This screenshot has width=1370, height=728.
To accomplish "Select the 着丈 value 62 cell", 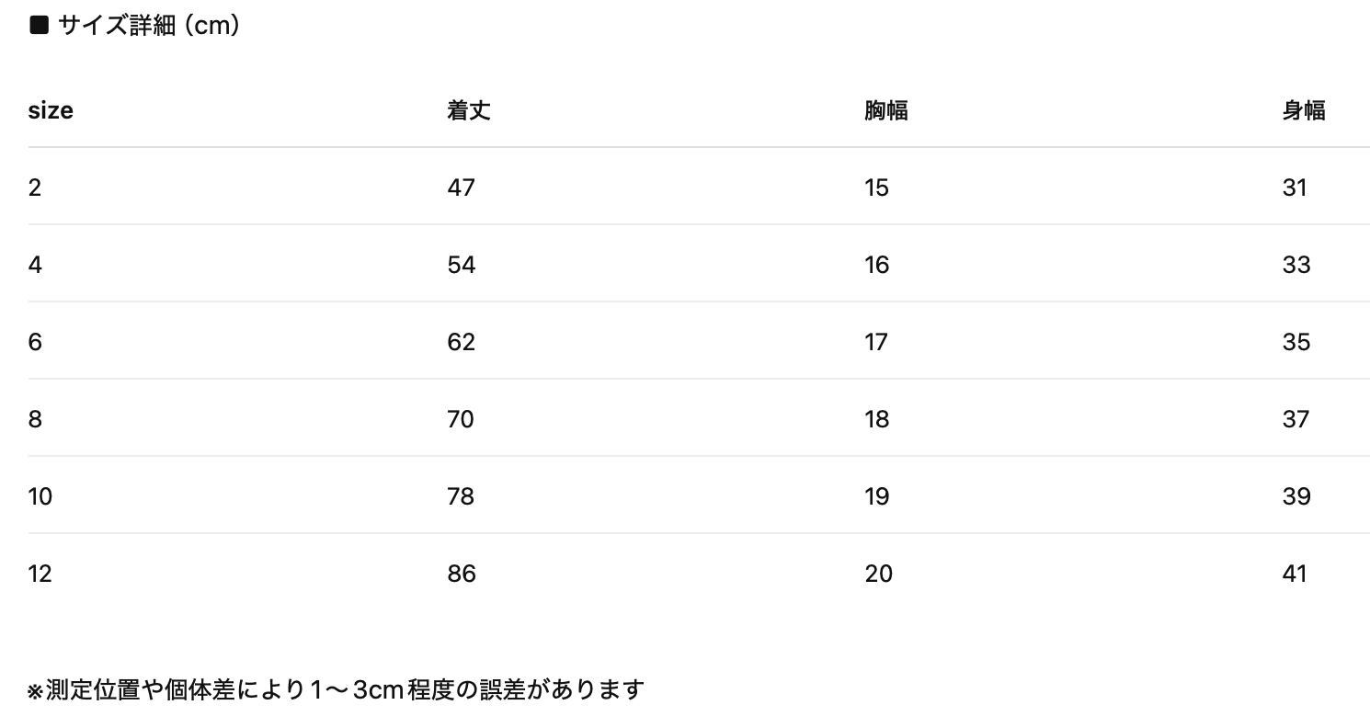I will coord(462,342).
